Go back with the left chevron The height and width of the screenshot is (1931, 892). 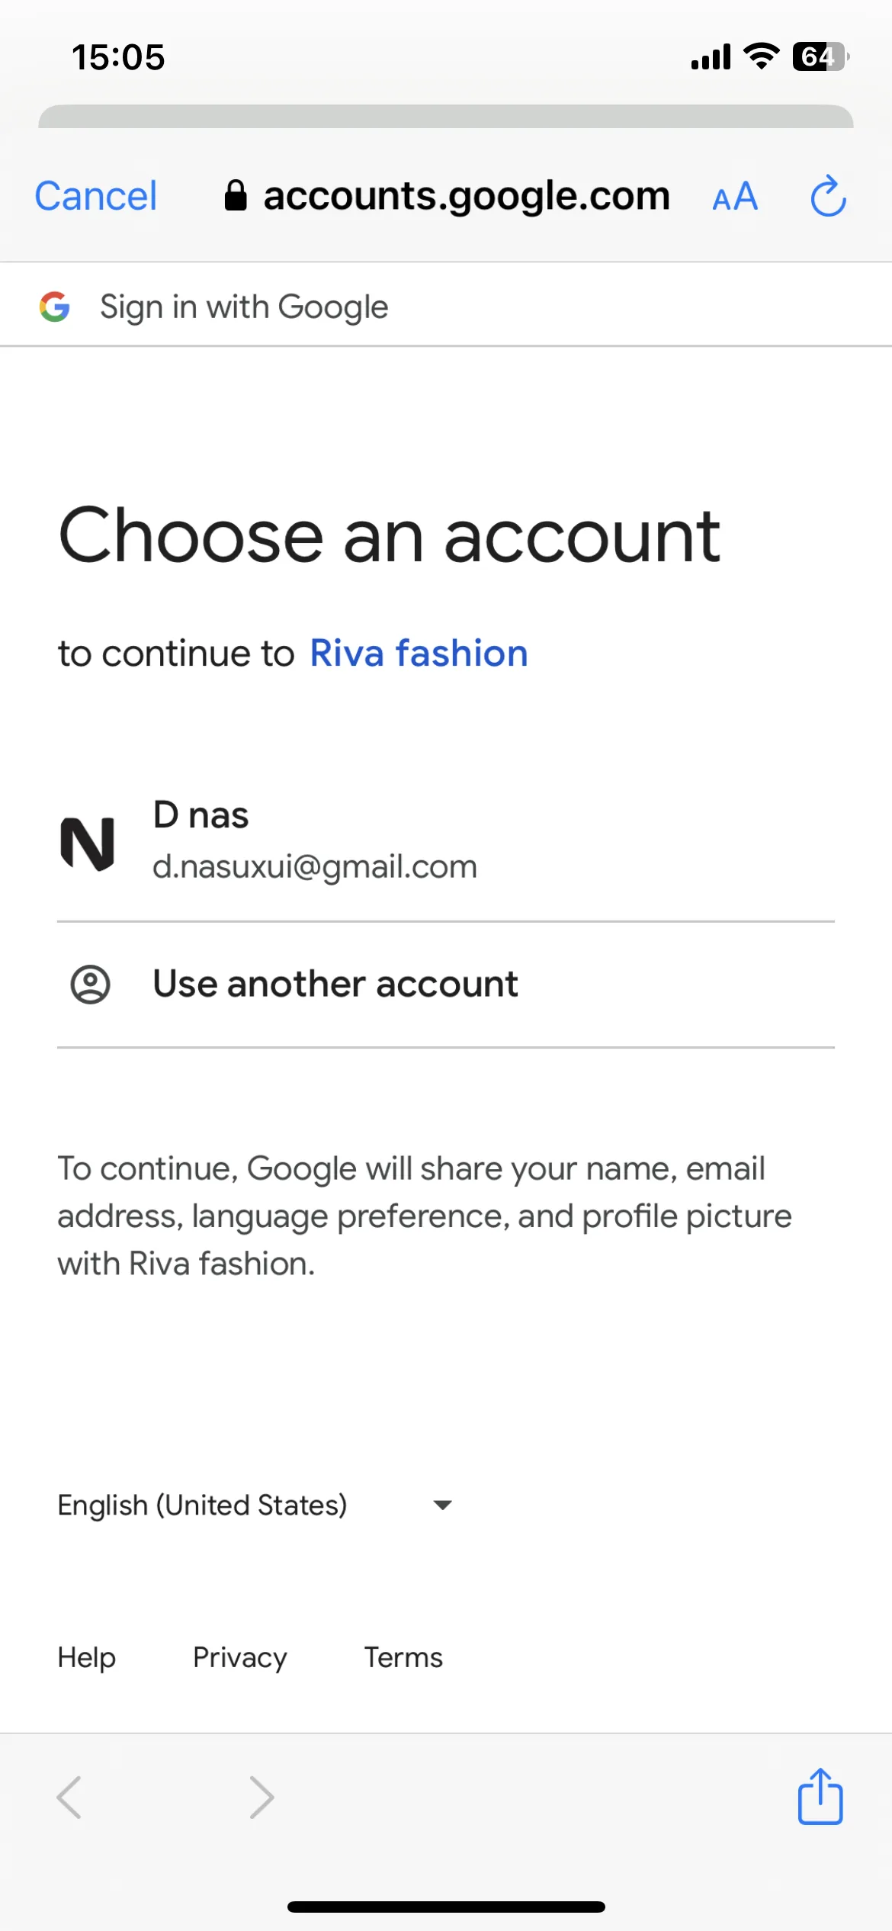tap(69, 1798)
